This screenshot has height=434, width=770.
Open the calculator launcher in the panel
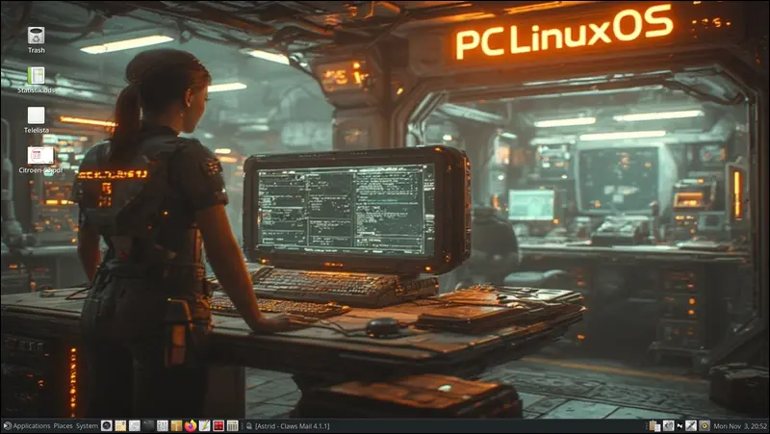click(x=232, y=425)
